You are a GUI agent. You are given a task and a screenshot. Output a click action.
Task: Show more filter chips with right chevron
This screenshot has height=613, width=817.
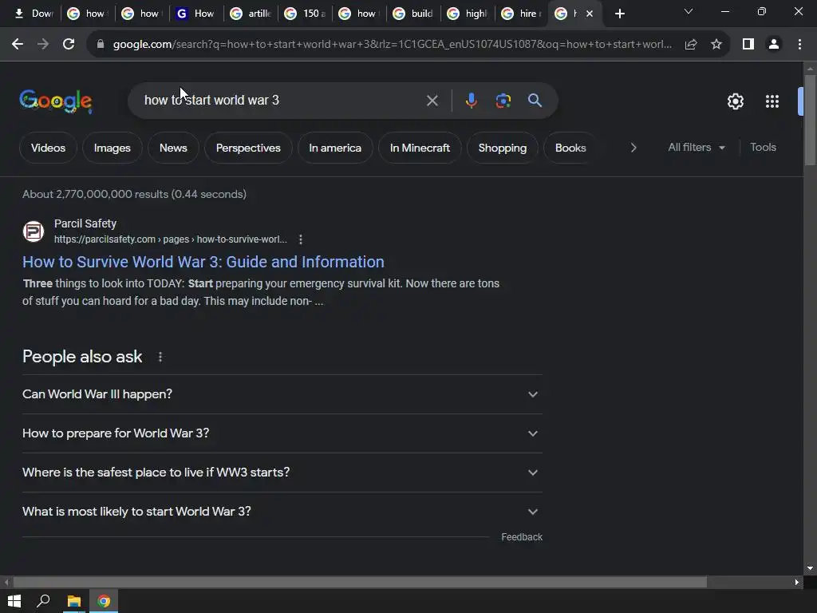pyautogui.click(x=633, y=148)
